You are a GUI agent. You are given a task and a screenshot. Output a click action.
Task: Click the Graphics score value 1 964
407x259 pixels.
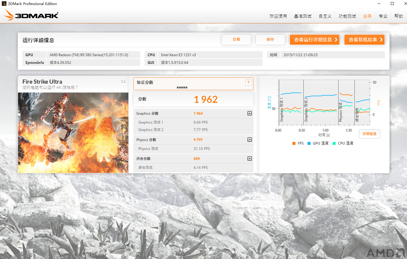(198, 114)
